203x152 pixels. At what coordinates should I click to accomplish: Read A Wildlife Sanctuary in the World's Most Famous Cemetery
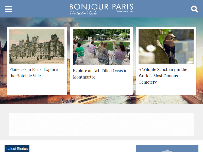tap(163, 76)
